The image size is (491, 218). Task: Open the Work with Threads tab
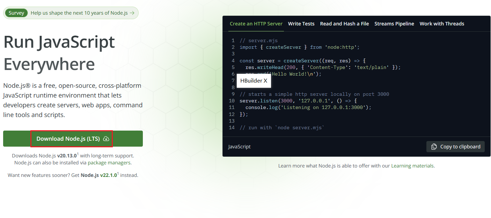click(x=442, y=24)
